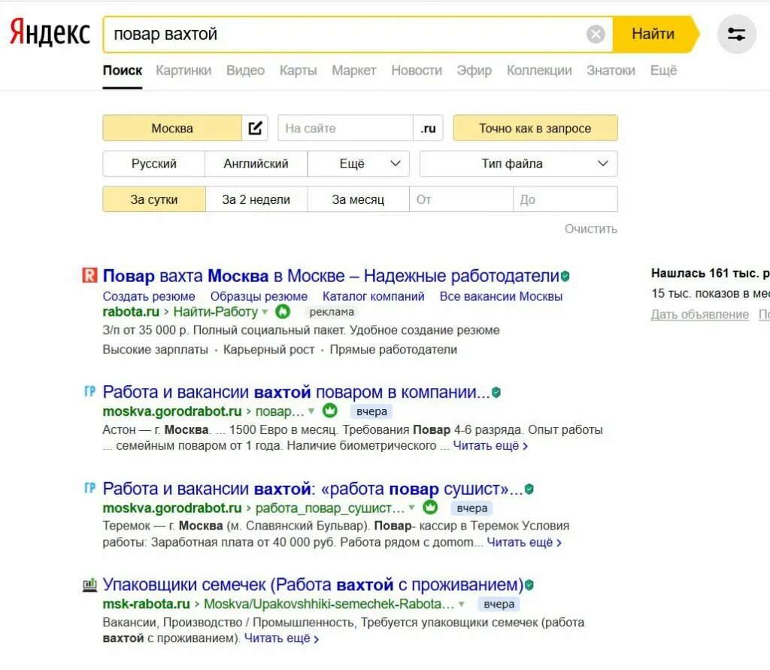
Task: Switch to the Коллекции tab
Action: pos(539,70)
